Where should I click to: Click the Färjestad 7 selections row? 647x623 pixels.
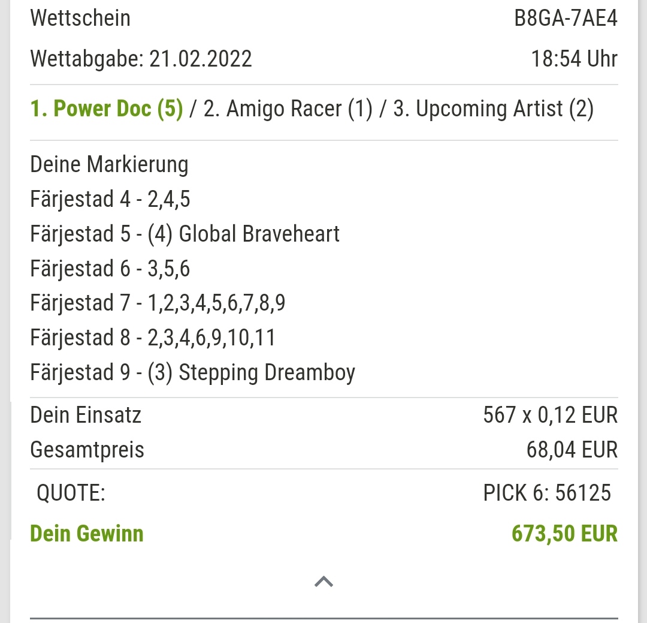pyautogui.click(x=158, y=303)
